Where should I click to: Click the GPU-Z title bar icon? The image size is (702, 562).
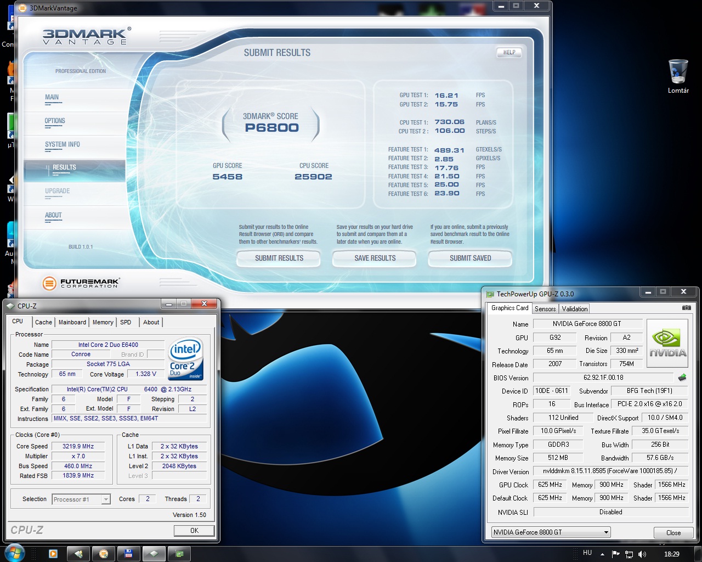click(490, 294)
